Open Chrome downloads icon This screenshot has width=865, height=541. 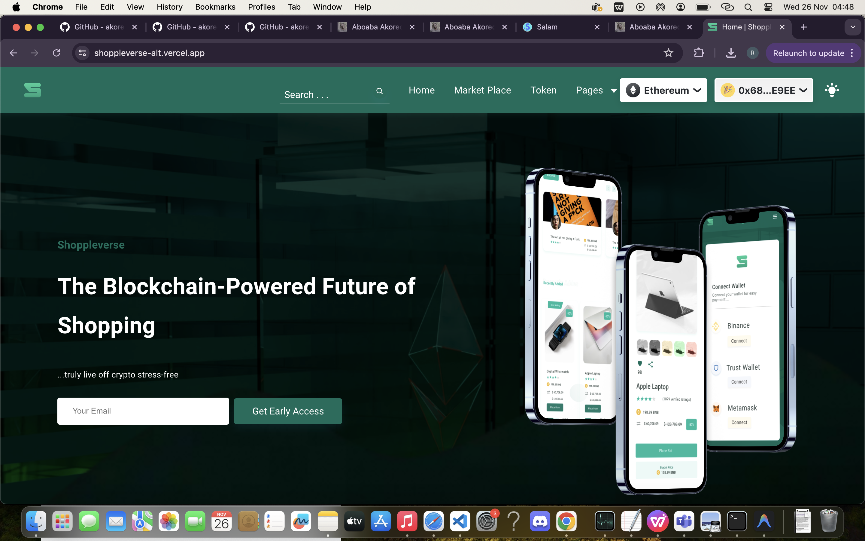731,53
